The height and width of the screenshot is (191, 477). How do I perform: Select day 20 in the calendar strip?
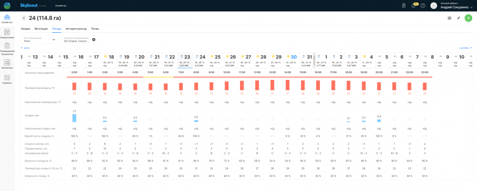(x=139, y=60)
